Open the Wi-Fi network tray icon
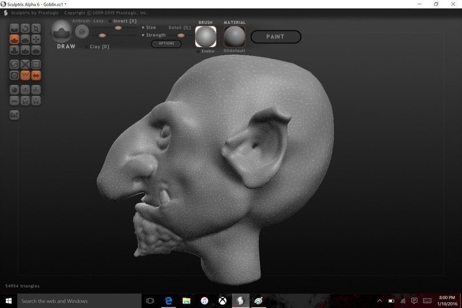Viewport: 462px width, 308px height. tap(403, 301)
